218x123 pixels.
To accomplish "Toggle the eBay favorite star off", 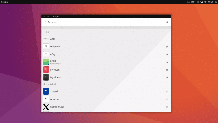I will (x=167, y=54).
